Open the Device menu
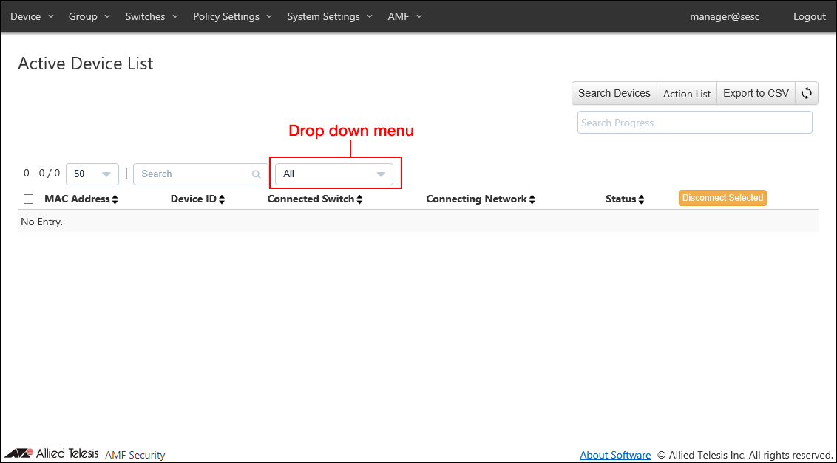The width and height of the screenshot is (837, 463). tap(32, 16)
